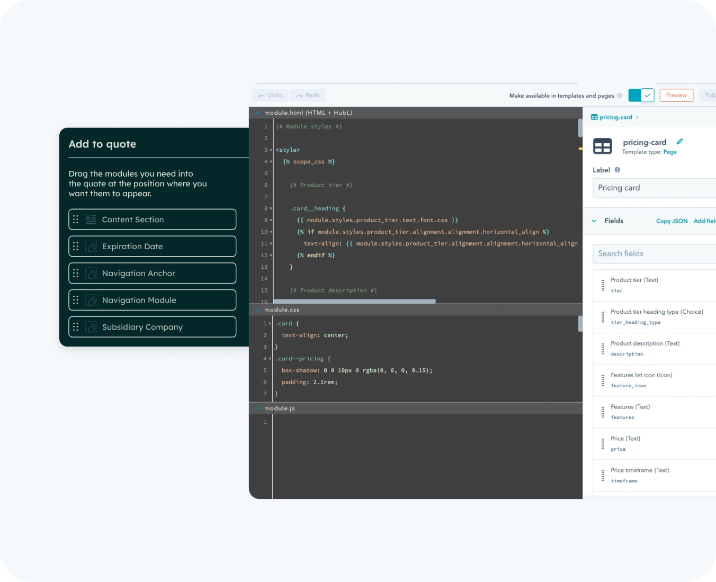Click the Navigation Module row
Screen dimensions: 716x582
pos(153,300)
